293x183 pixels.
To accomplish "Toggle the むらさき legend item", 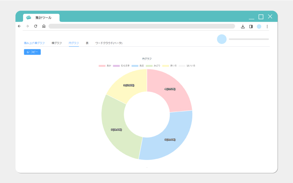I will (x=121, y=66).
